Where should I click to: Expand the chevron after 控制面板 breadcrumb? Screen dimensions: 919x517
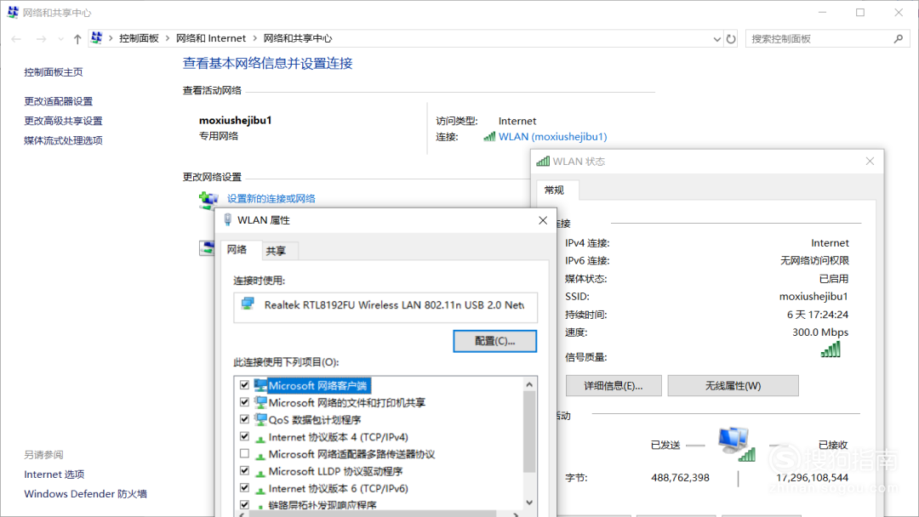[168, 38]
